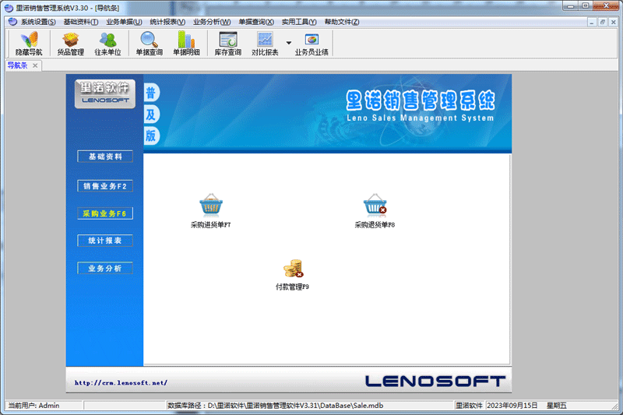
Task: Open the 单据查询(X) menu
Action: [256, 22]
